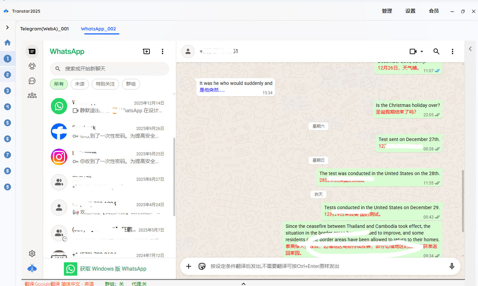The width and height of the screenshot is (478, 286).
Task: Open the emoji picker beside the message box
Action: (202, 266)
